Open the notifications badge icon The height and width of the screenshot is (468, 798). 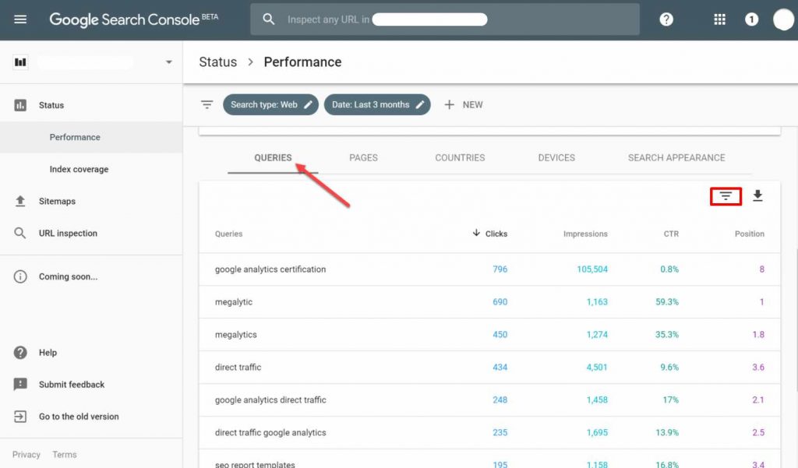pos(752,19)
